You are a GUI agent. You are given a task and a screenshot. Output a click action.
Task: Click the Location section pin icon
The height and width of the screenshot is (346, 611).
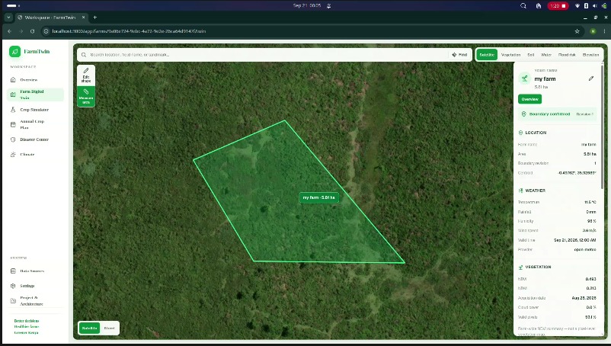pos(520,133)
